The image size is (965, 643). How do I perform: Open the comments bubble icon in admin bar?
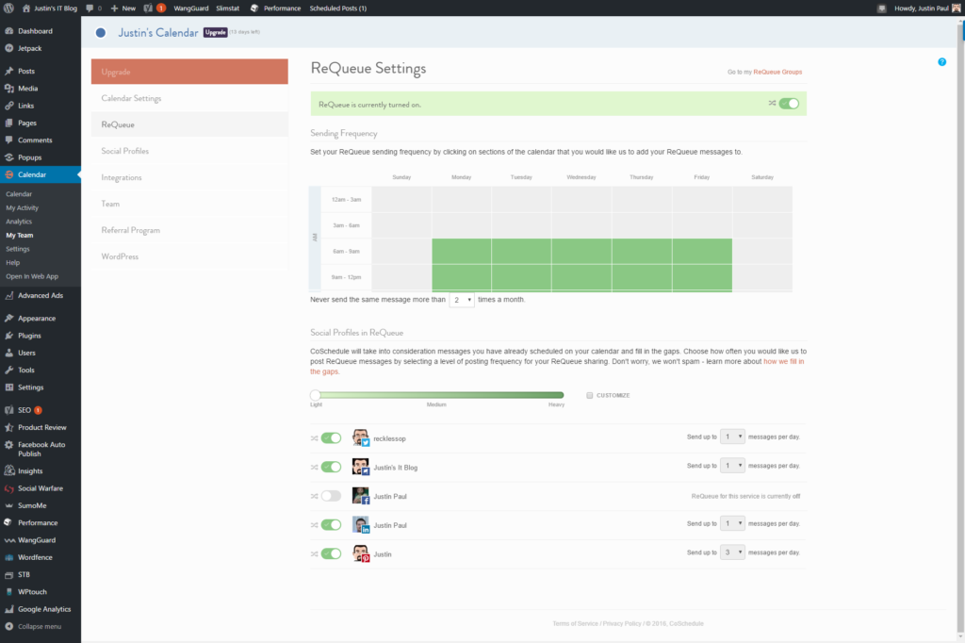(90, 8)
